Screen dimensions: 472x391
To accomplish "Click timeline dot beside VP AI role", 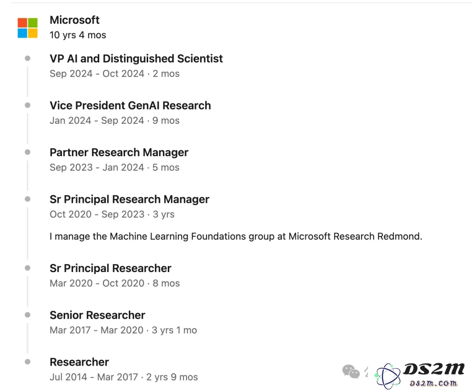I will coord(28,58).
